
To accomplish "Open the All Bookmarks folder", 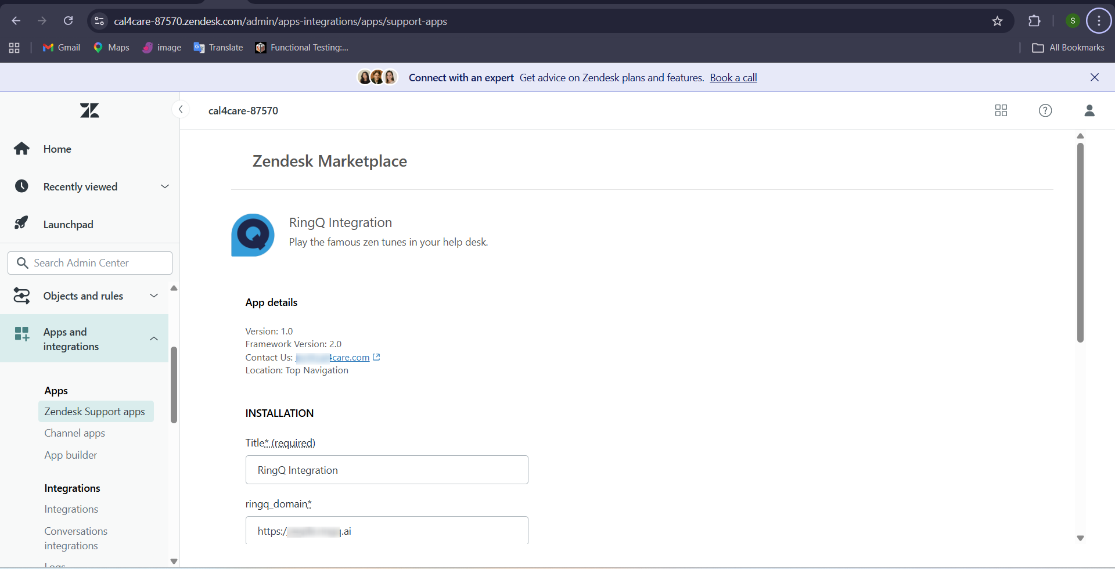I will click(x=1068, y=48).
